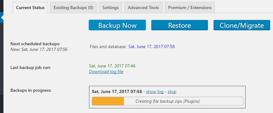The image size is (273, 113).
Task: Click the orange filled part of progress bar
Action: [x=108, y=101]
